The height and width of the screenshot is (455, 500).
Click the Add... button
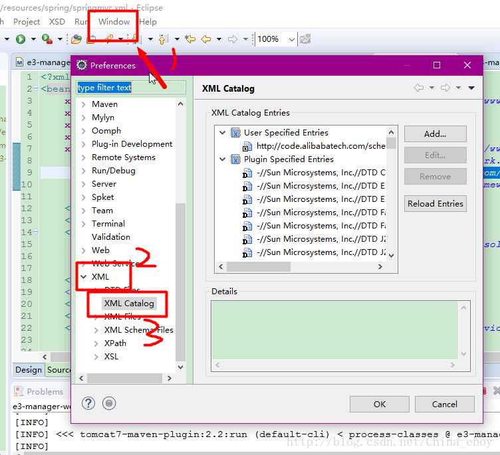coord(436,134)
